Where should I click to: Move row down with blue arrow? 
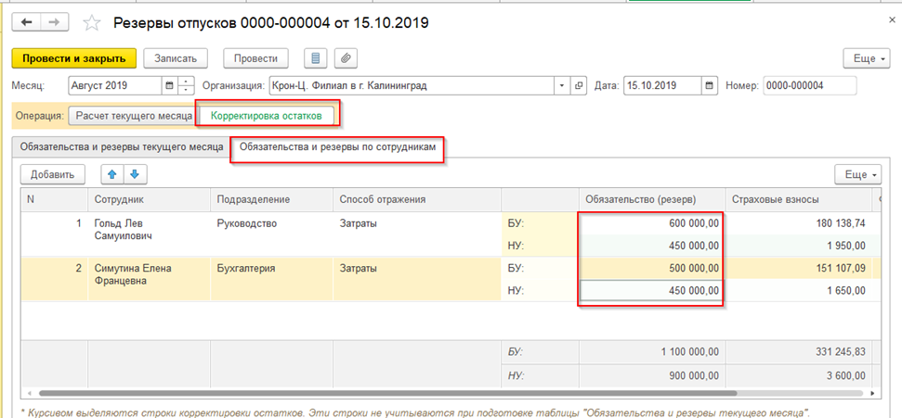(133, 174)
